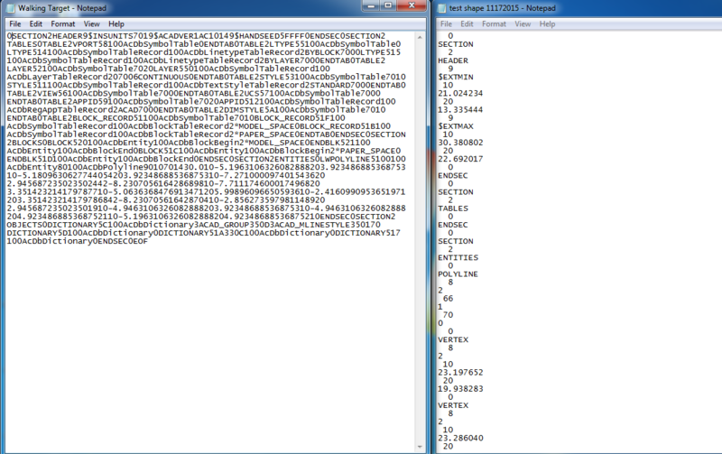Click value 21.024234 in test shape

tap(460, 93)
